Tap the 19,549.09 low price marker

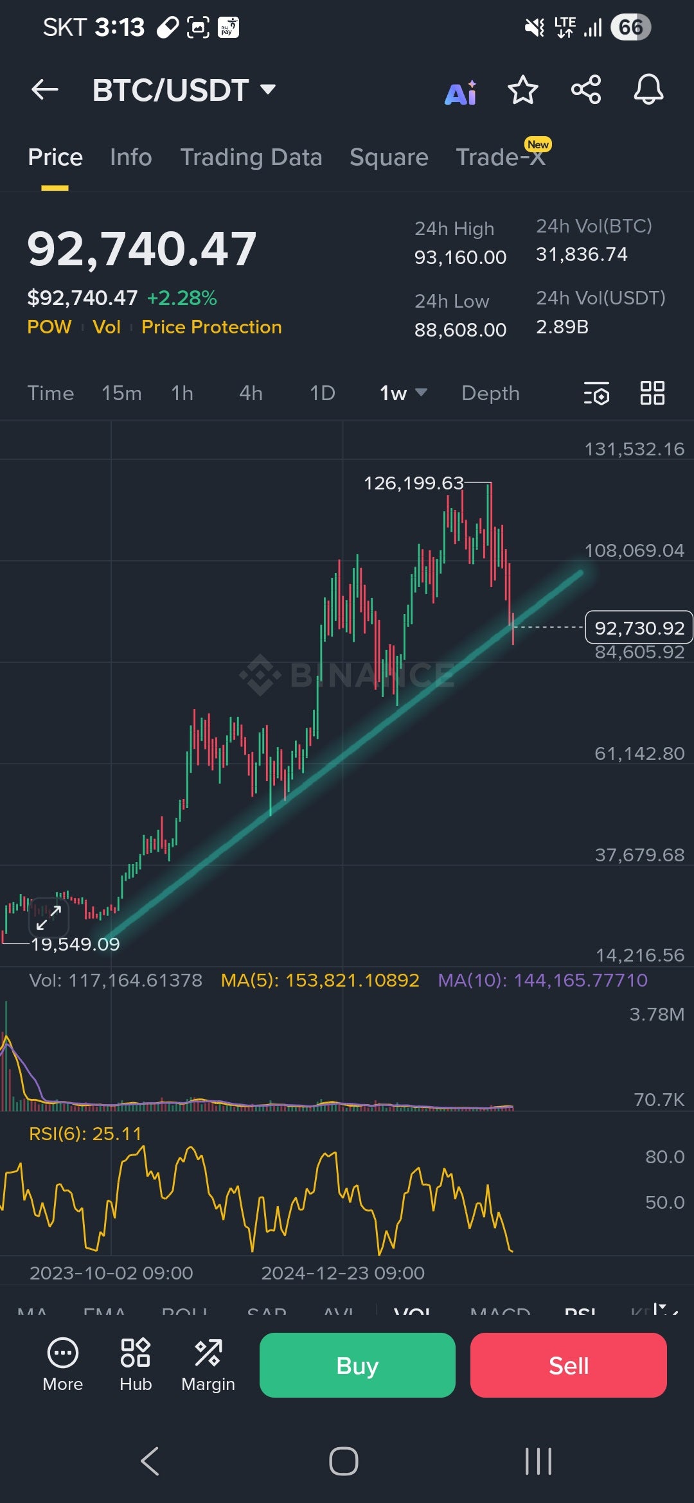75,944
